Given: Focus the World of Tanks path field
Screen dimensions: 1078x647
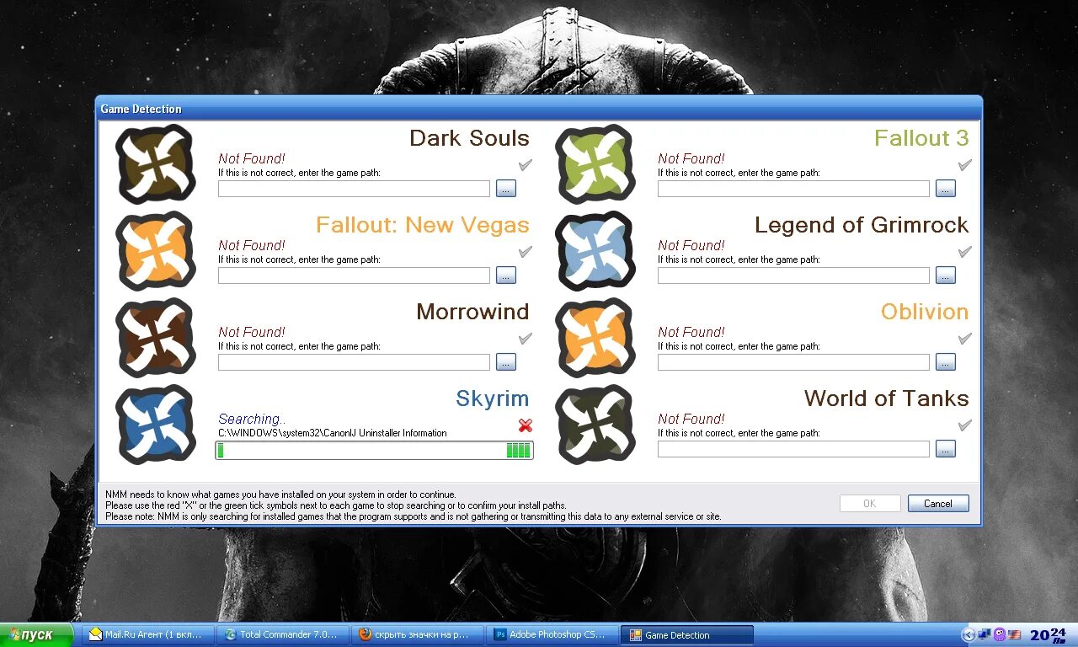Looking at the screenshot, I should 793,449.
